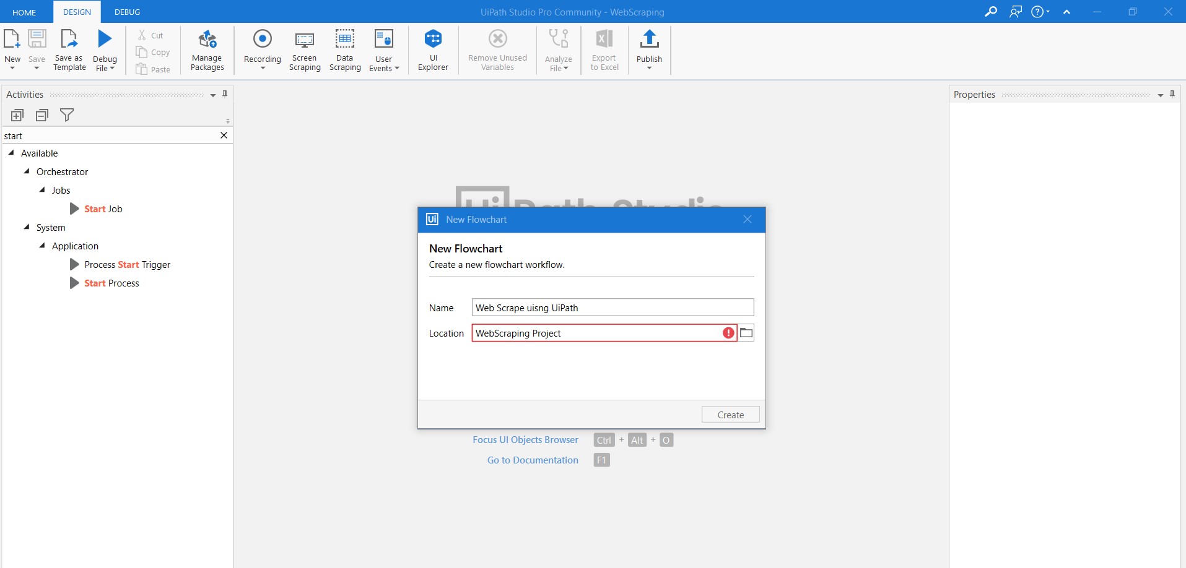Run Debug File play icon
This screenshot has width=1186, height=568.
coord(105,39)
